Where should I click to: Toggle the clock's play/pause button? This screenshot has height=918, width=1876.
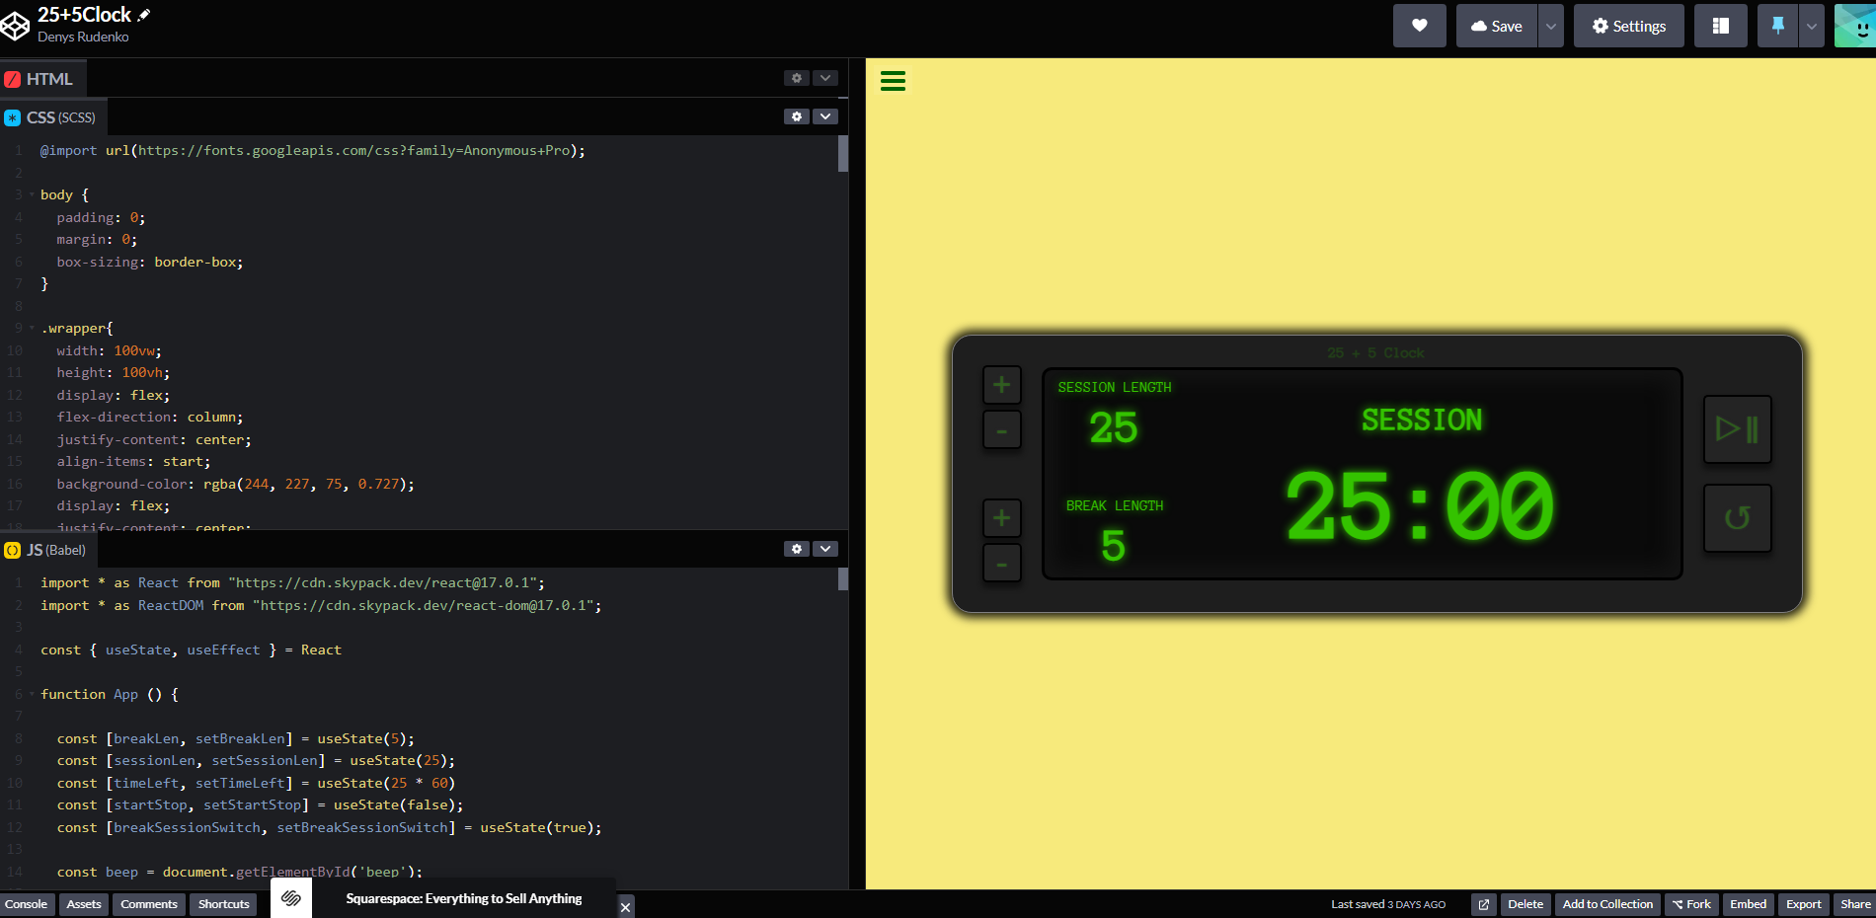[x=1737, y=429]
